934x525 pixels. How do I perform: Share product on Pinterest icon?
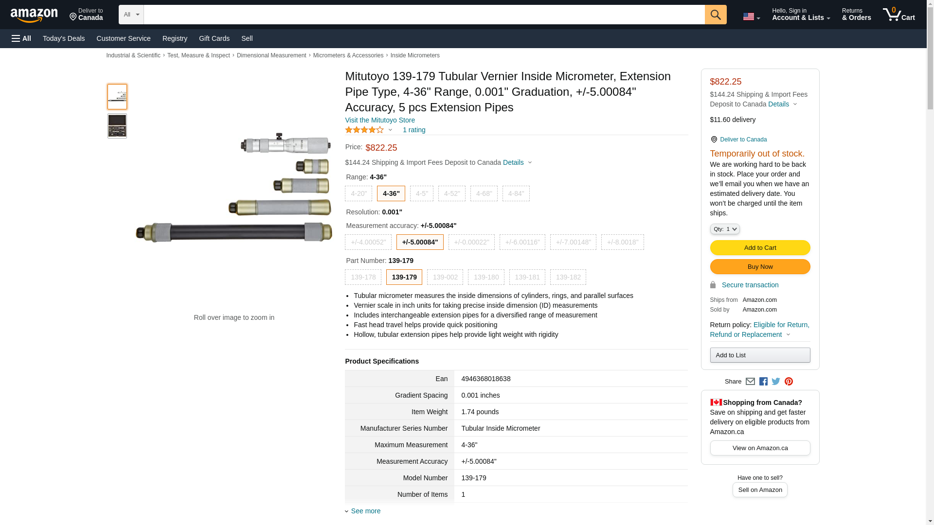[789, 382]
